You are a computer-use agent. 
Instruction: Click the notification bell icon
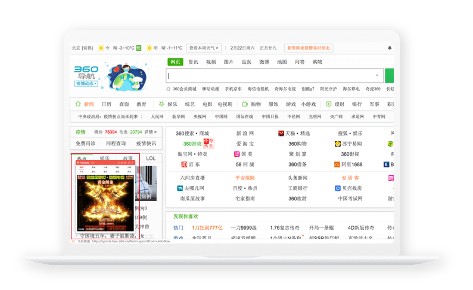coord(390,48)
